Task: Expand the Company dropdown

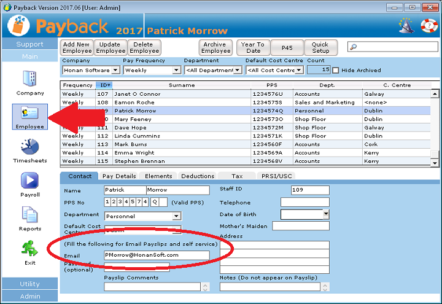Action: pos(116,70)
